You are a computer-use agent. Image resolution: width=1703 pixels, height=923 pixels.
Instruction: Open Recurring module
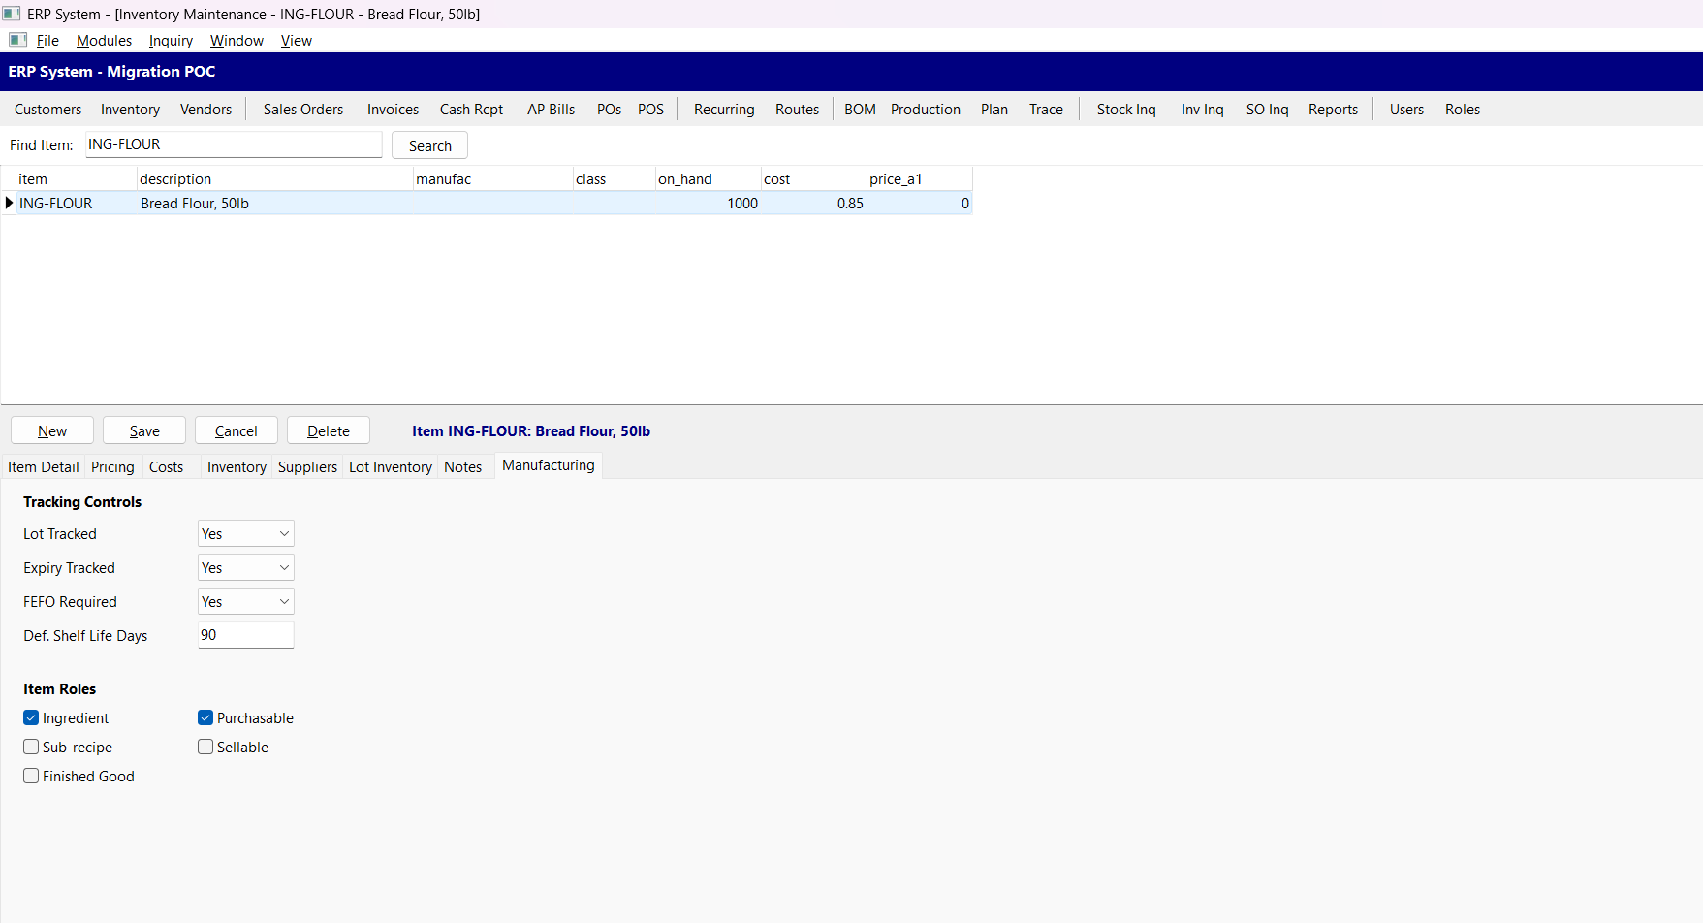coord(724,109)
